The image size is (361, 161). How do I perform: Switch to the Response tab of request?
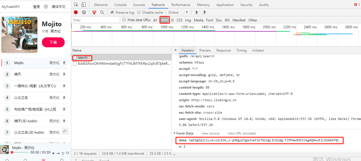(223, 50)
